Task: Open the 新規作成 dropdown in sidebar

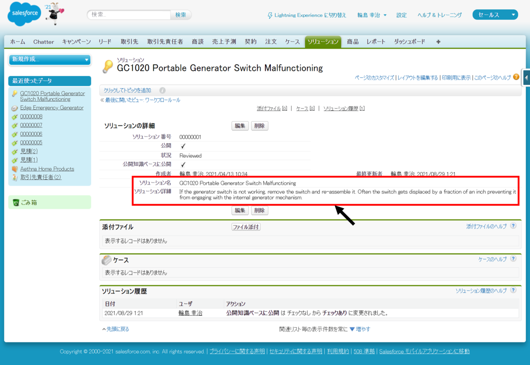Action: [x=49, y=60]
